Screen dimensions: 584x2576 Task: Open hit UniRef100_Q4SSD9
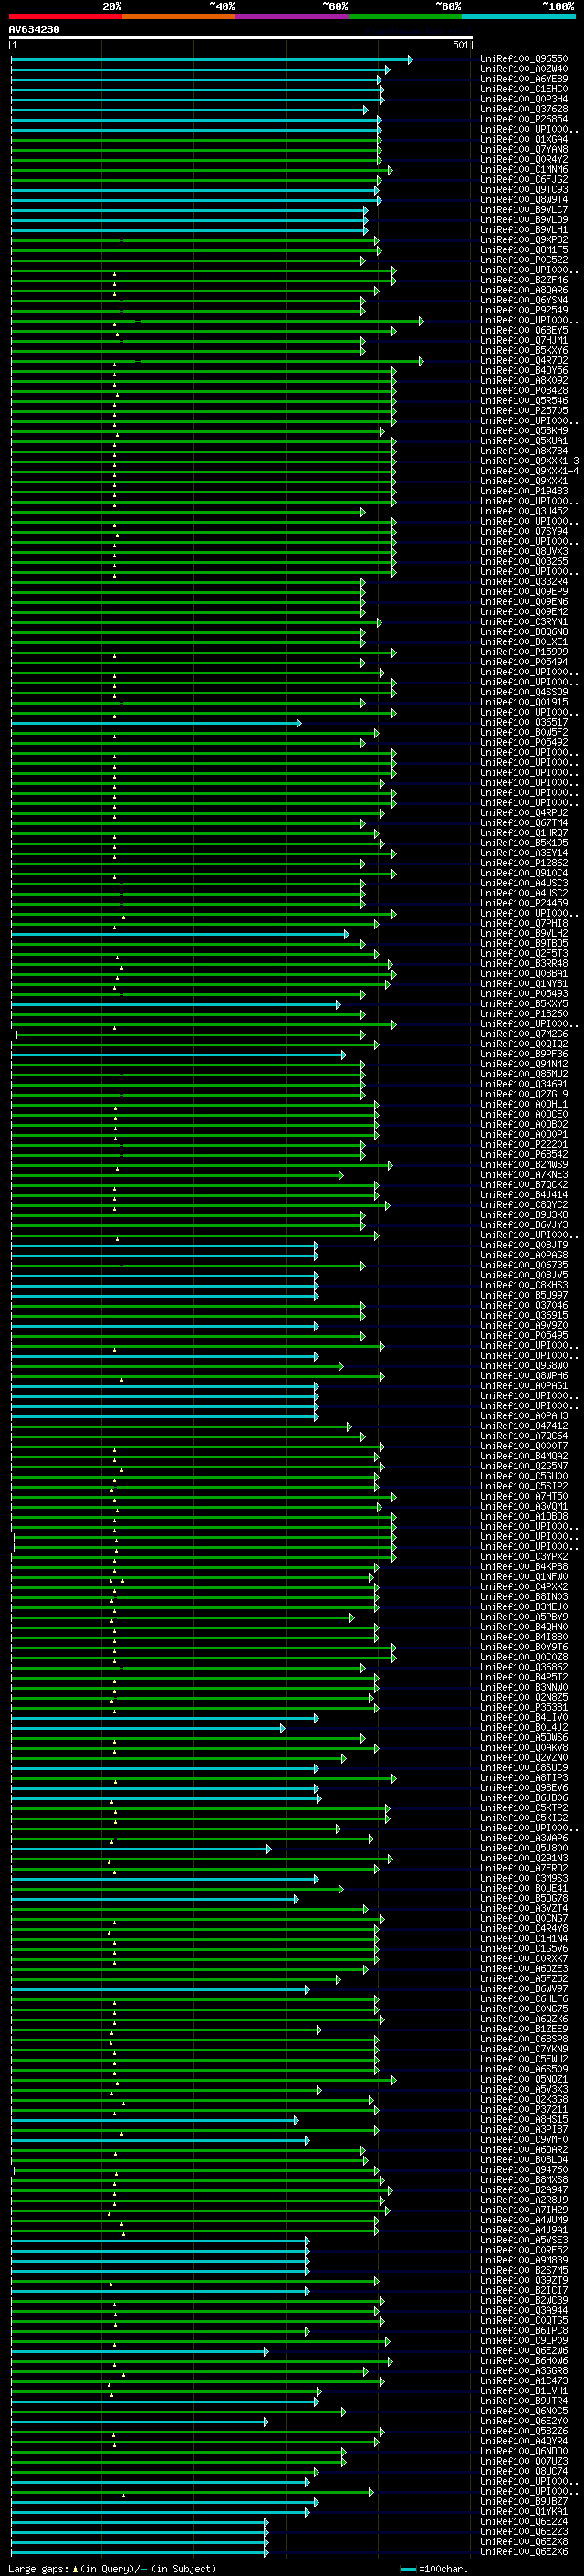coord(524,693)
